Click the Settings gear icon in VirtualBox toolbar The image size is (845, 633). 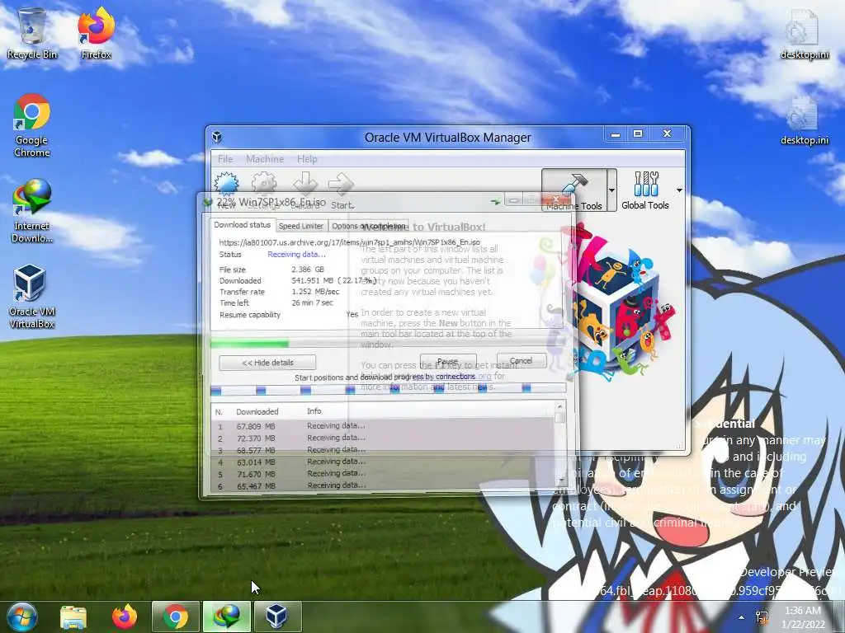[264, 184]
